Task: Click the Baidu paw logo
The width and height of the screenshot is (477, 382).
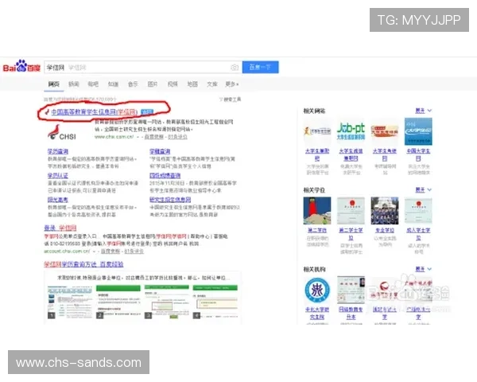Action: tap(21, 66)
